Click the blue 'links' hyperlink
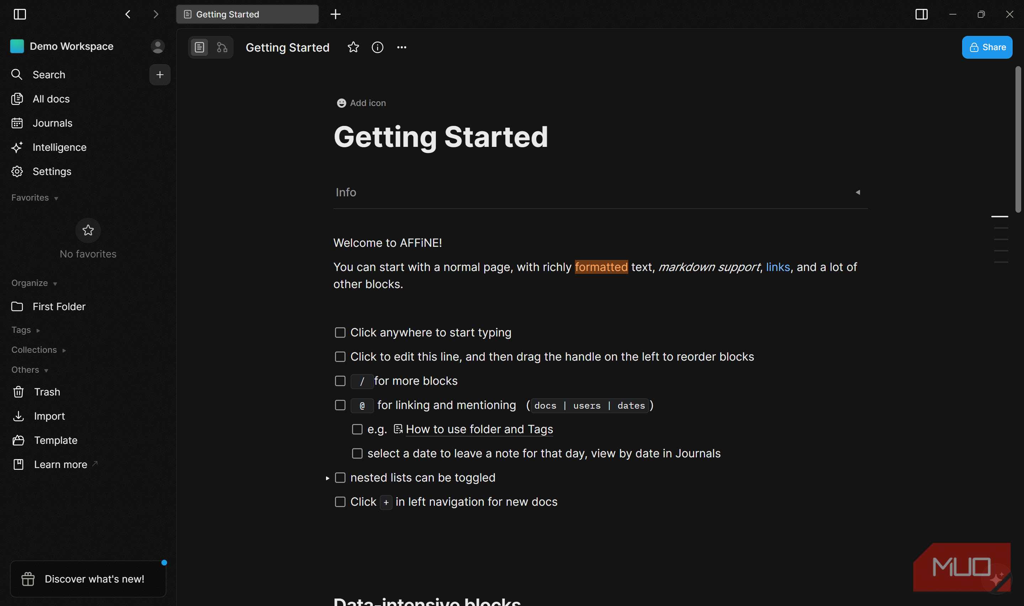1024x606 pixels. click(x=778, y=267)
